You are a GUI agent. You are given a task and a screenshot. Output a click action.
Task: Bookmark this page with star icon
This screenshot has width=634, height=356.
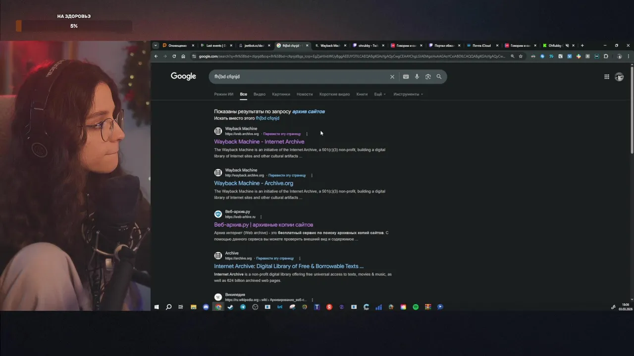(x=521, y=56)
